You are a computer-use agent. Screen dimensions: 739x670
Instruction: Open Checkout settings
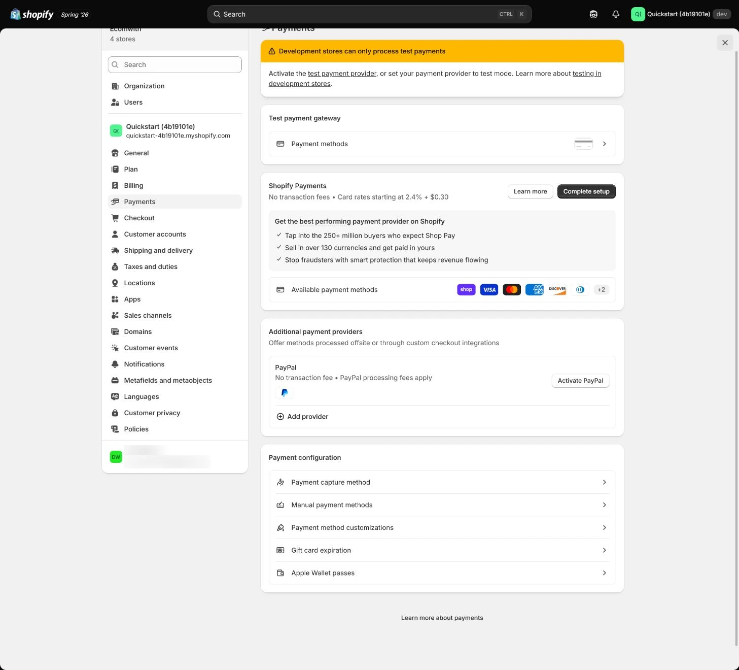coord(174,218)
